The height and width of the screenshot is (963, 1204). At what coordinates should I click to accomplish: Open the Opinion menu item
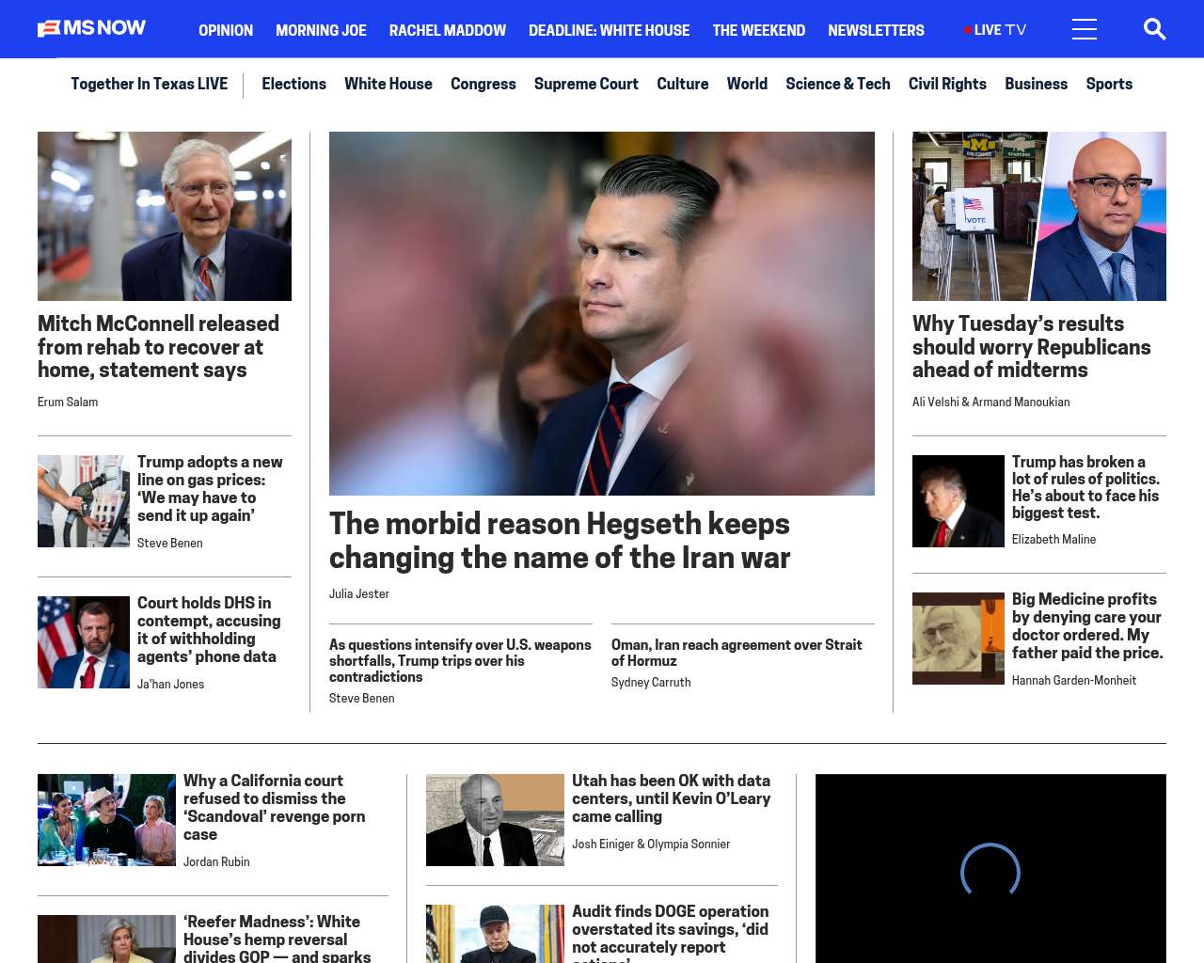pyautogui.click(x=226, y=30)
